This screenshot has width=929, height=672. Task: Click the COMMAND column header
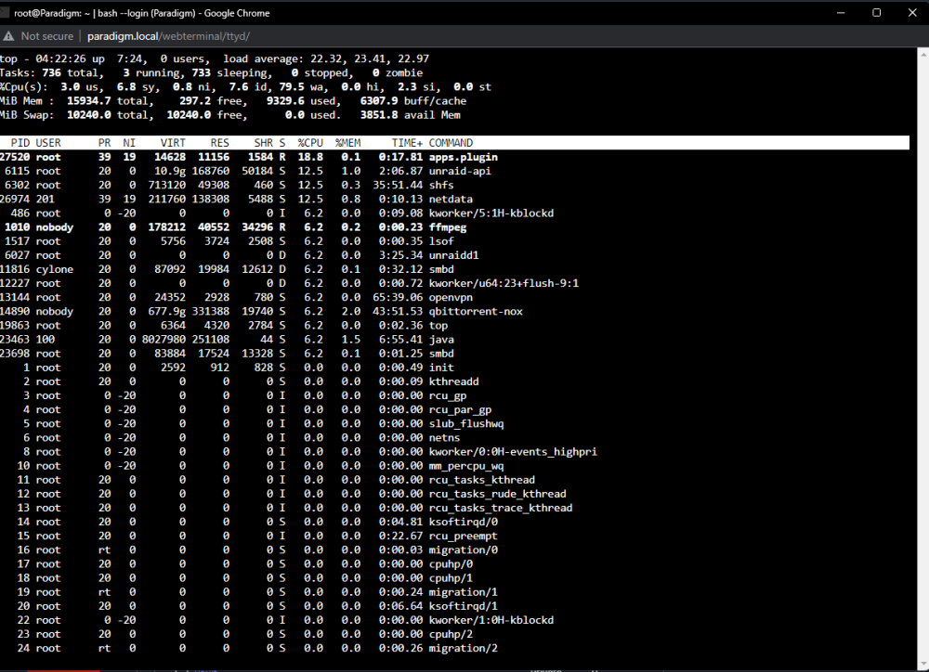451,143
